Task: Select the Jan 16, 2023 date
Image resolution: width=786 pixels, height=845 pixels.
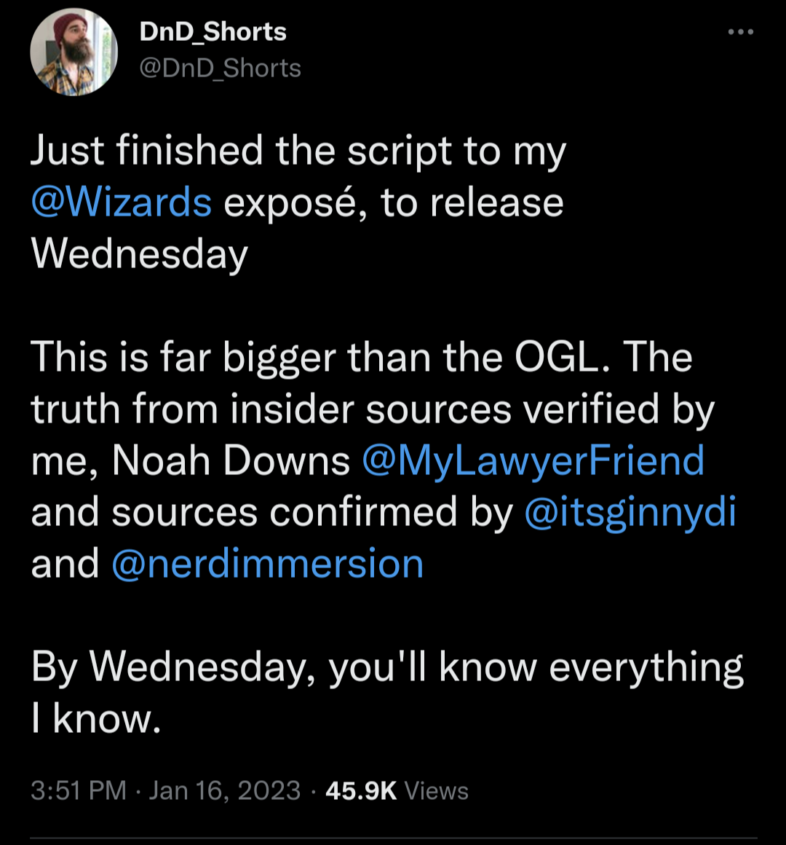Action: (224, 791)
